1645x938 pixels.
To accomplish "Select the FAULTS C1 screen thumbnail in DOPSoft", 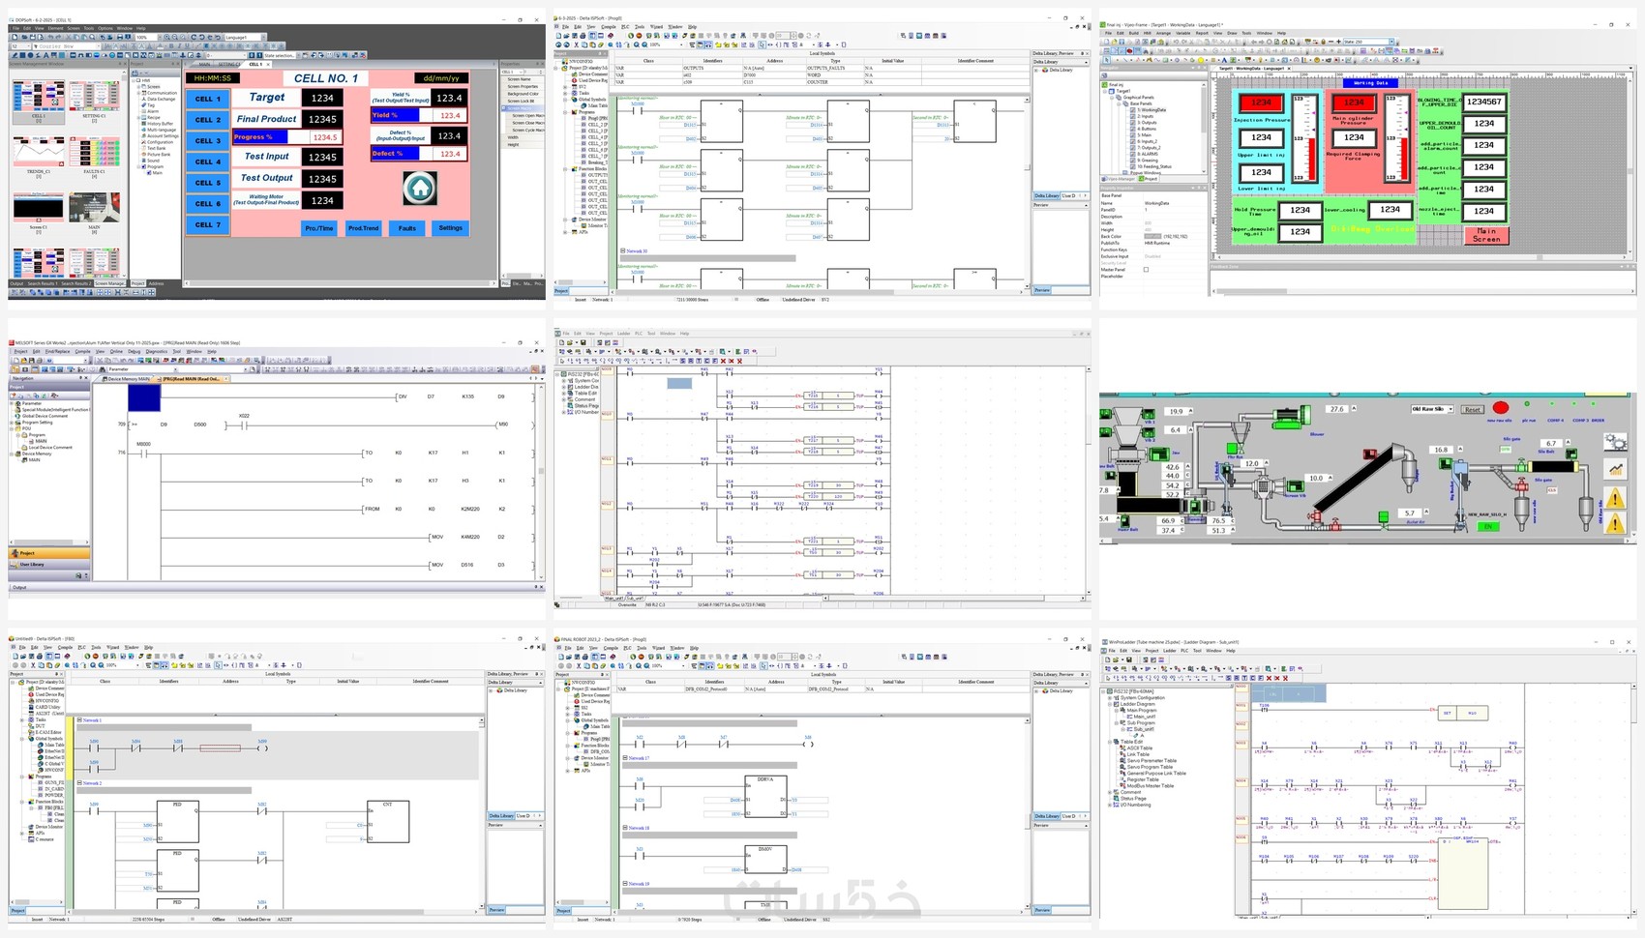I will tap(94, 157).
